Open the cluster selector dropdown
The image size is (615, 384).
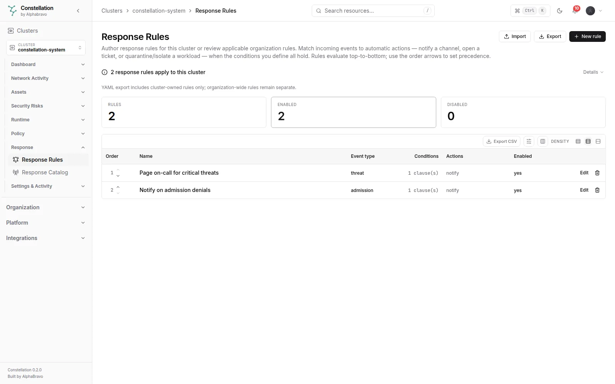46,48
